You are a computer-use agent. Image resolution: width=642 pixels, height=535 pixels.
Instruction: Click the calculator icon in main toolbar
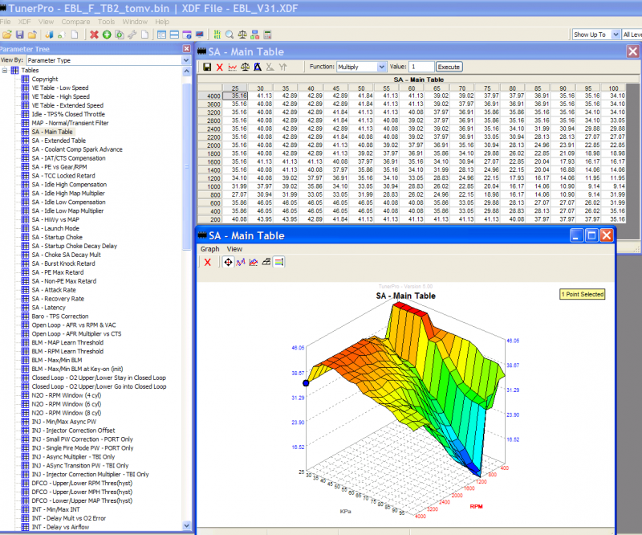click(x=268, y=35)
